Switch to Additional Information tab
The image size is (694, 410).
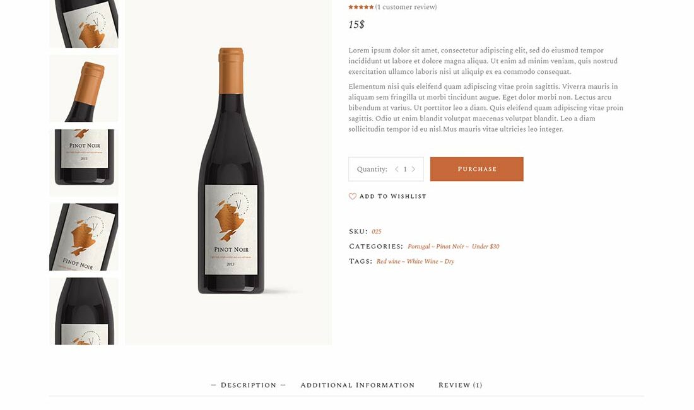pyautogui.click(x=358, y=385)
